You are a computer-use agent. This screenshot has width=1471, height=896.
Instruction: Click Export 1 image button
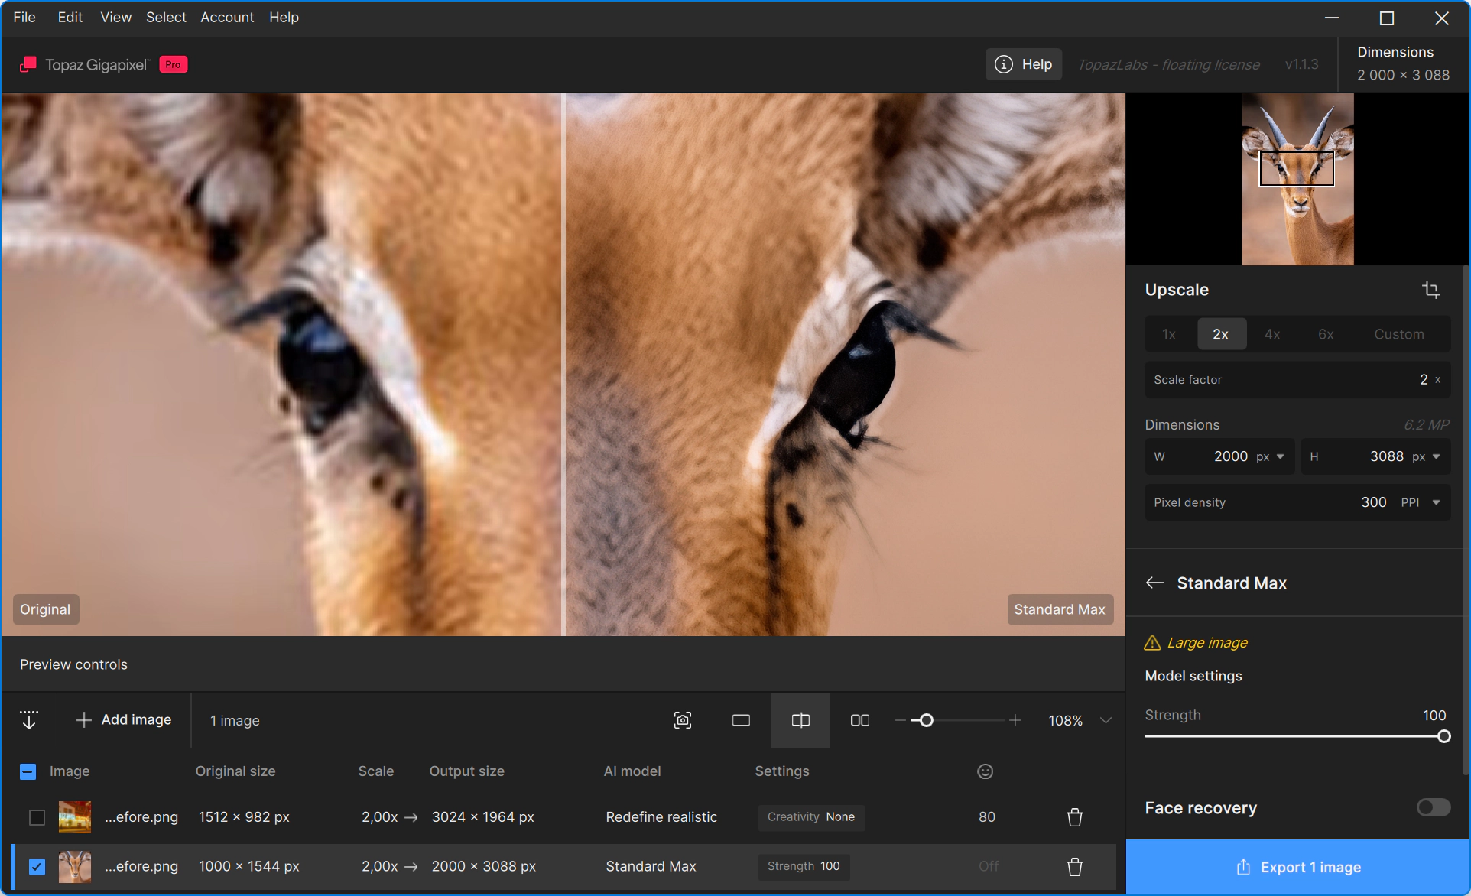(1297, 867)
